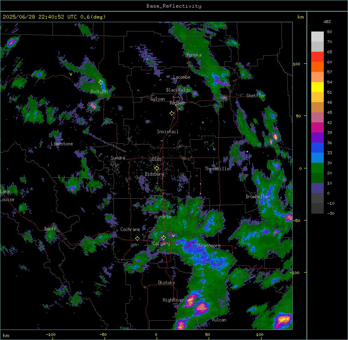
Task: Click the dBZ legend heading
Action: 327,21
